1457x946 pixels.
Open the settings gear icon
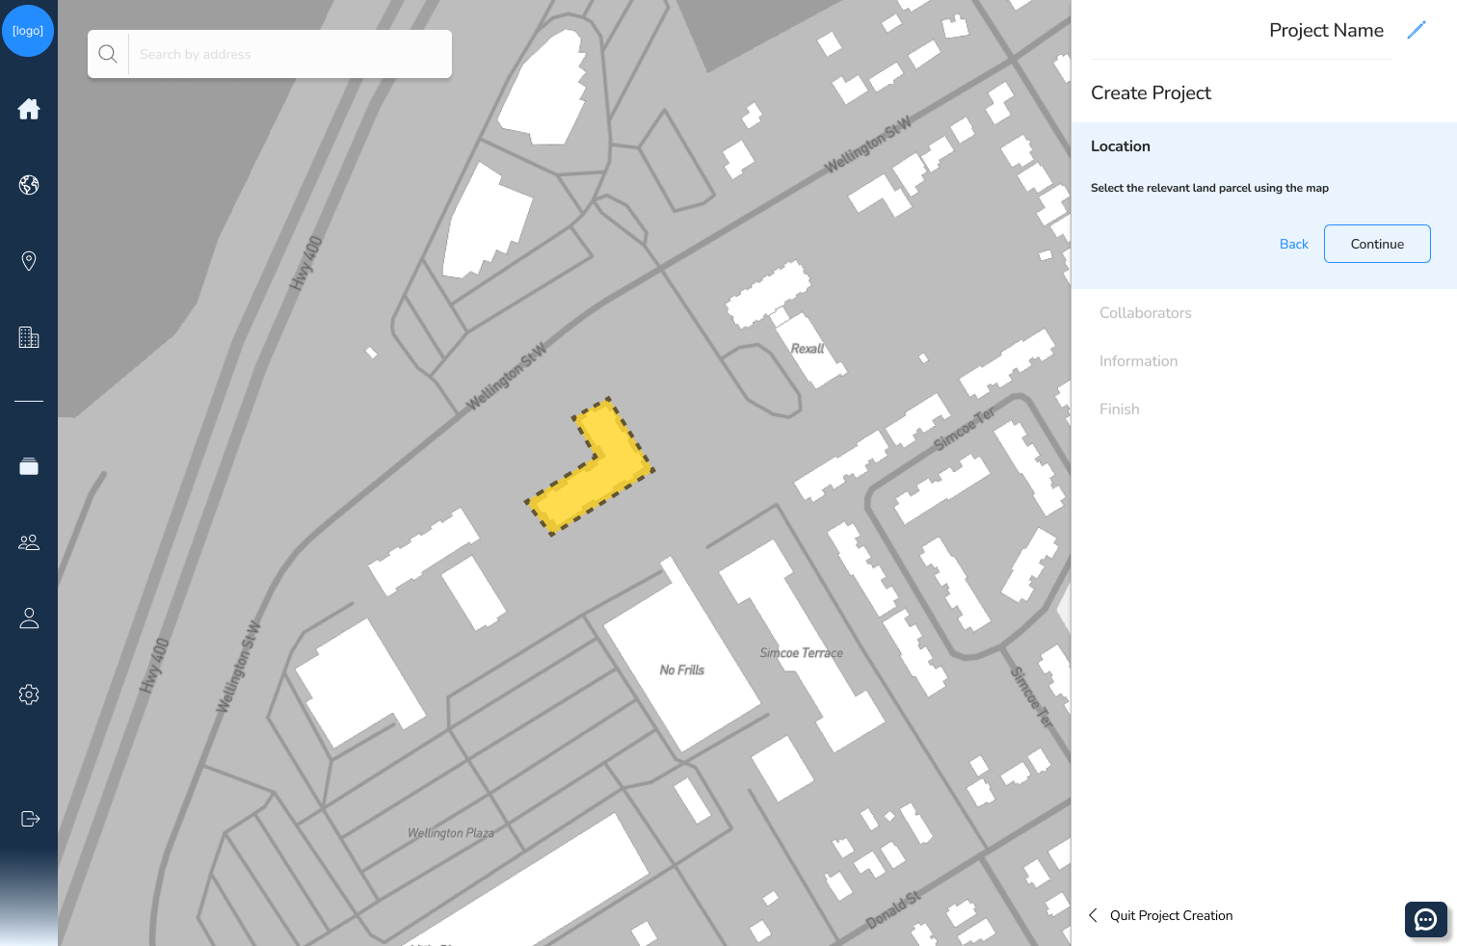click(29, 695)
